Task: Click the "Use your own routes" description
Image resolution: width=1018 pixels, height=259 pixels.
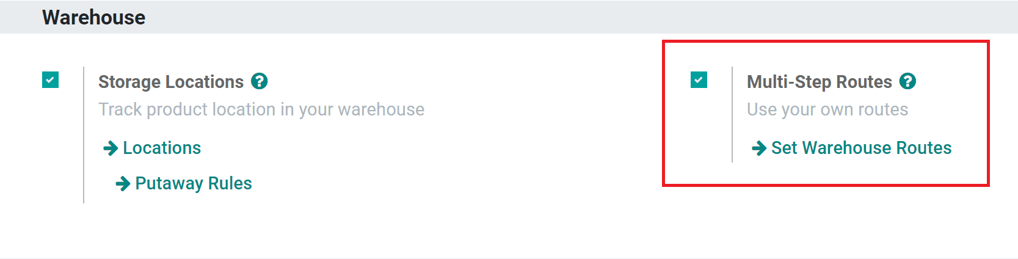Action: 827,109
